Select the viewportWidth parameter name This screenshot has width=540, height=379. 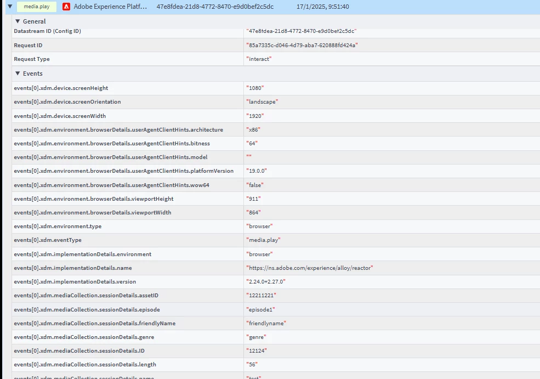tap(92, 213)
